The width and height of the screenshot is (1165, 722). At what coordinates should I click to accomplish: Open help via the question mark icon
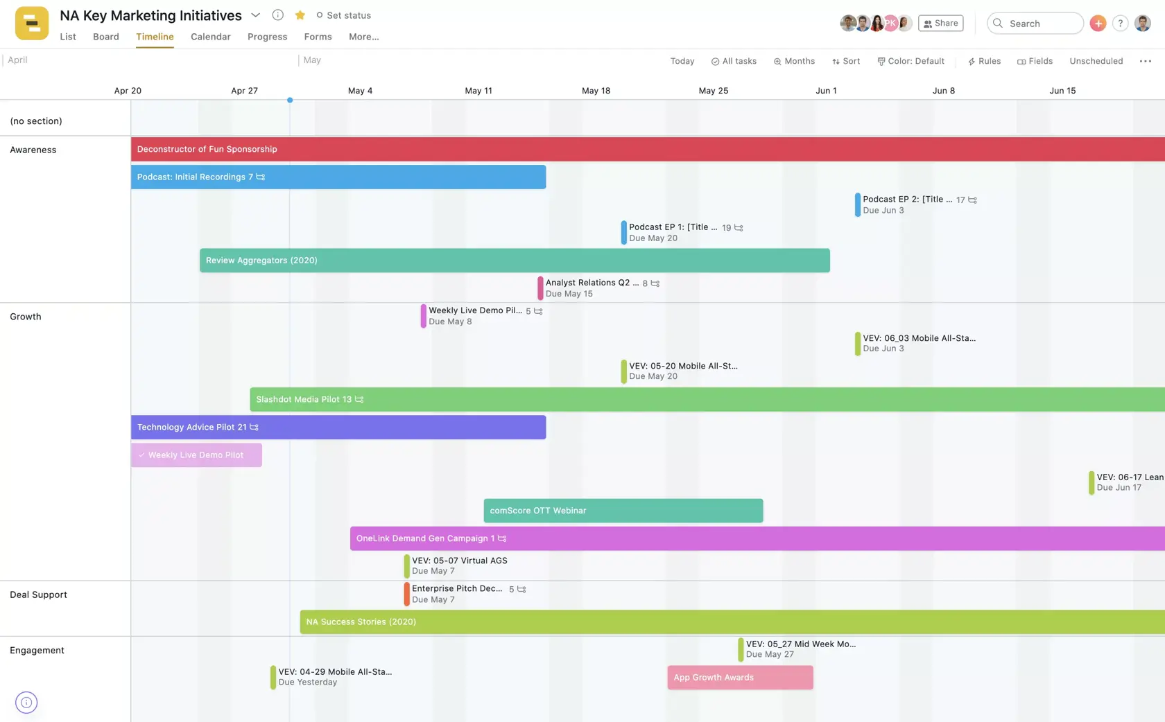(x=1120, y=23)
